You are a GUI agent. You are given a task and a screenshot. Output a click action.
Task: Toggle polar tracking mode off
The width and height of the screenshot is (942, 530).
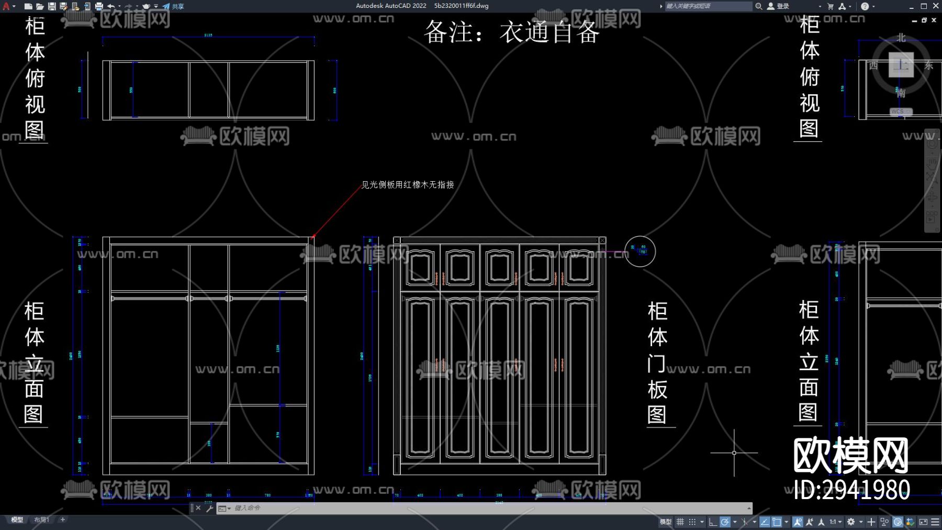pyautogui.click(x=725, y=522)
